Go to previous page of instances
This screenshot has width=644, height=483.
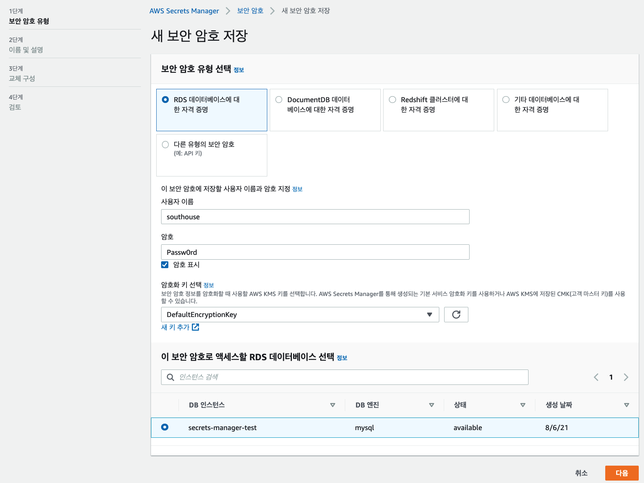coord(596,377)
